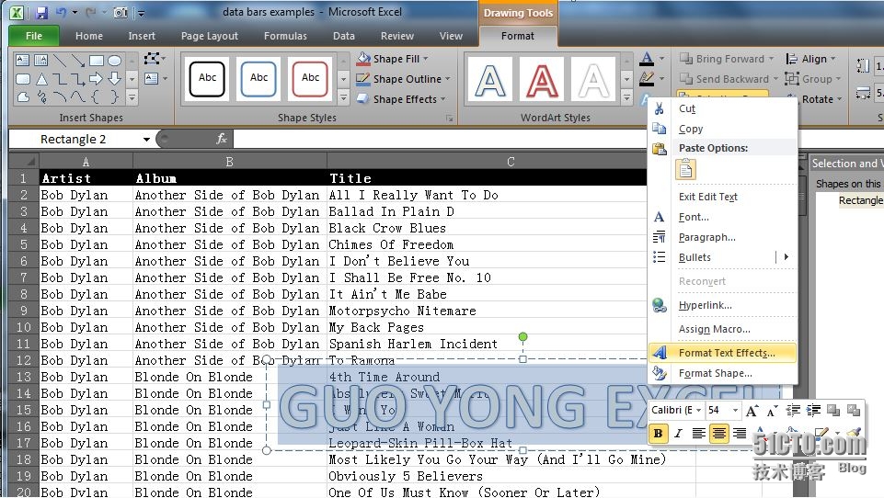Image resolution: width=884 pixels, height=498 pixels.
Task: Set Center alignment in mini toolbar
Action: point(718,433)
